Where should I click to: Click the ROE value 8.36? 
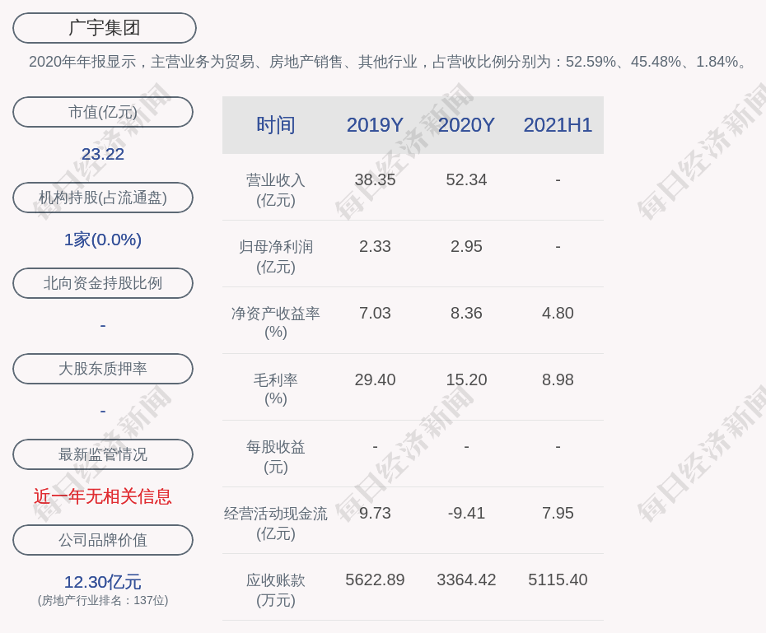466,313
